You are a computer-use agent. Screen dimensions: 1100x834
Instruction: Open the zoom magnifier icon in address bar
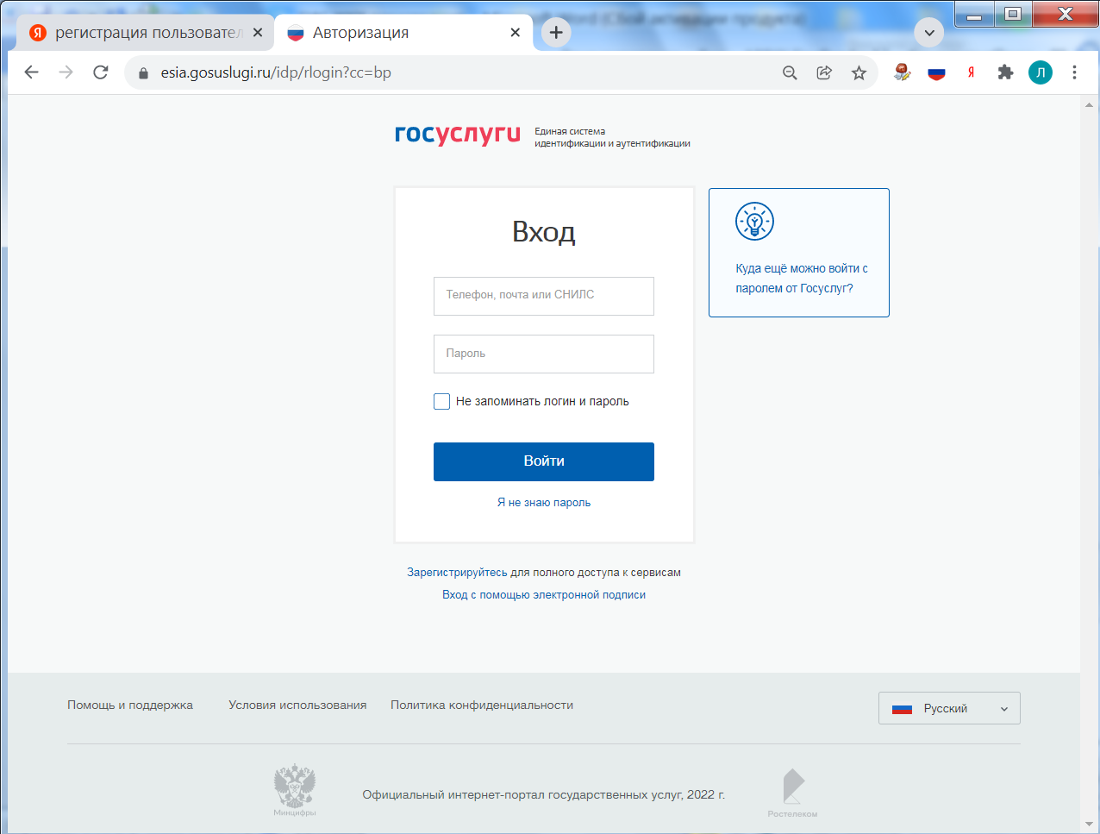[790, 73]
